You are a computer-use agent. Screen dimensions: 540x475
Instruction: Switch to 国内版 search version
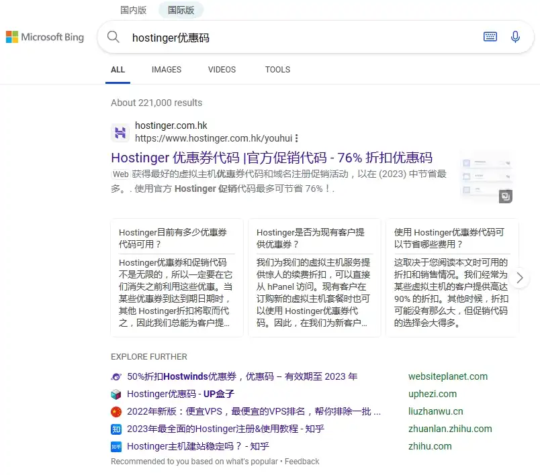click(133, 10)
